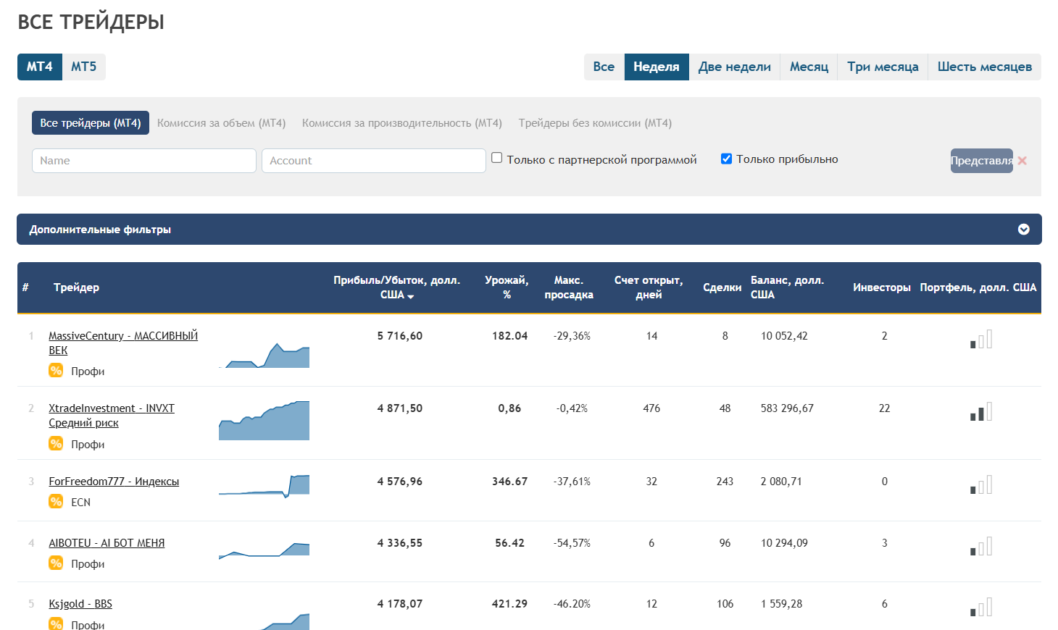The height and width of the screenshot is (630, 1058).
Task: Select Трейдеры без комиссии (MT4) filter
Action: [x=595, y=123]
